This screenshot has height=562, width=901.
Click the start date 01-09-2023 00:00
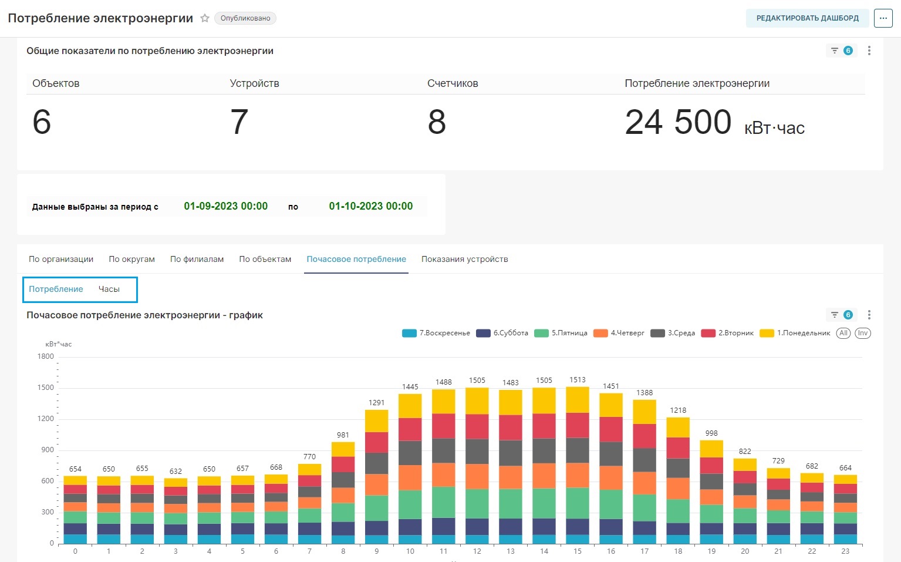tap(225, 206)
